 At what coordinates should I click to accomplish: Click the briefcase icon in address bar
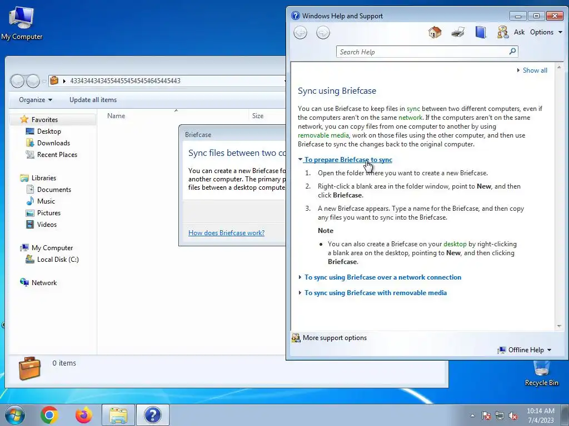click(54, 80)
